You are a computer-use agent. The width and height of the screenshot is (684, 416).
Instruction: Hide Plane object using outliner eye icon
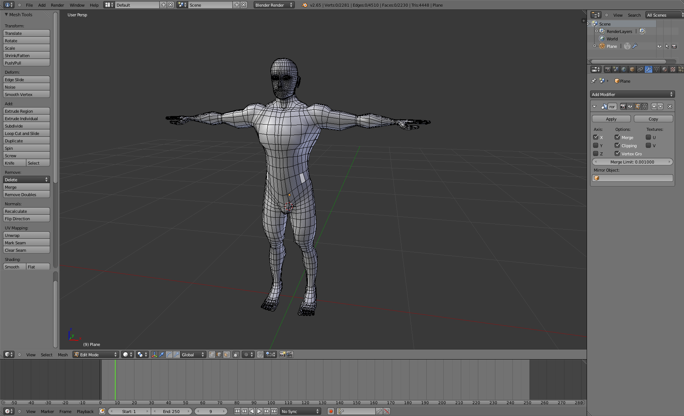click(x=659, y=46)
